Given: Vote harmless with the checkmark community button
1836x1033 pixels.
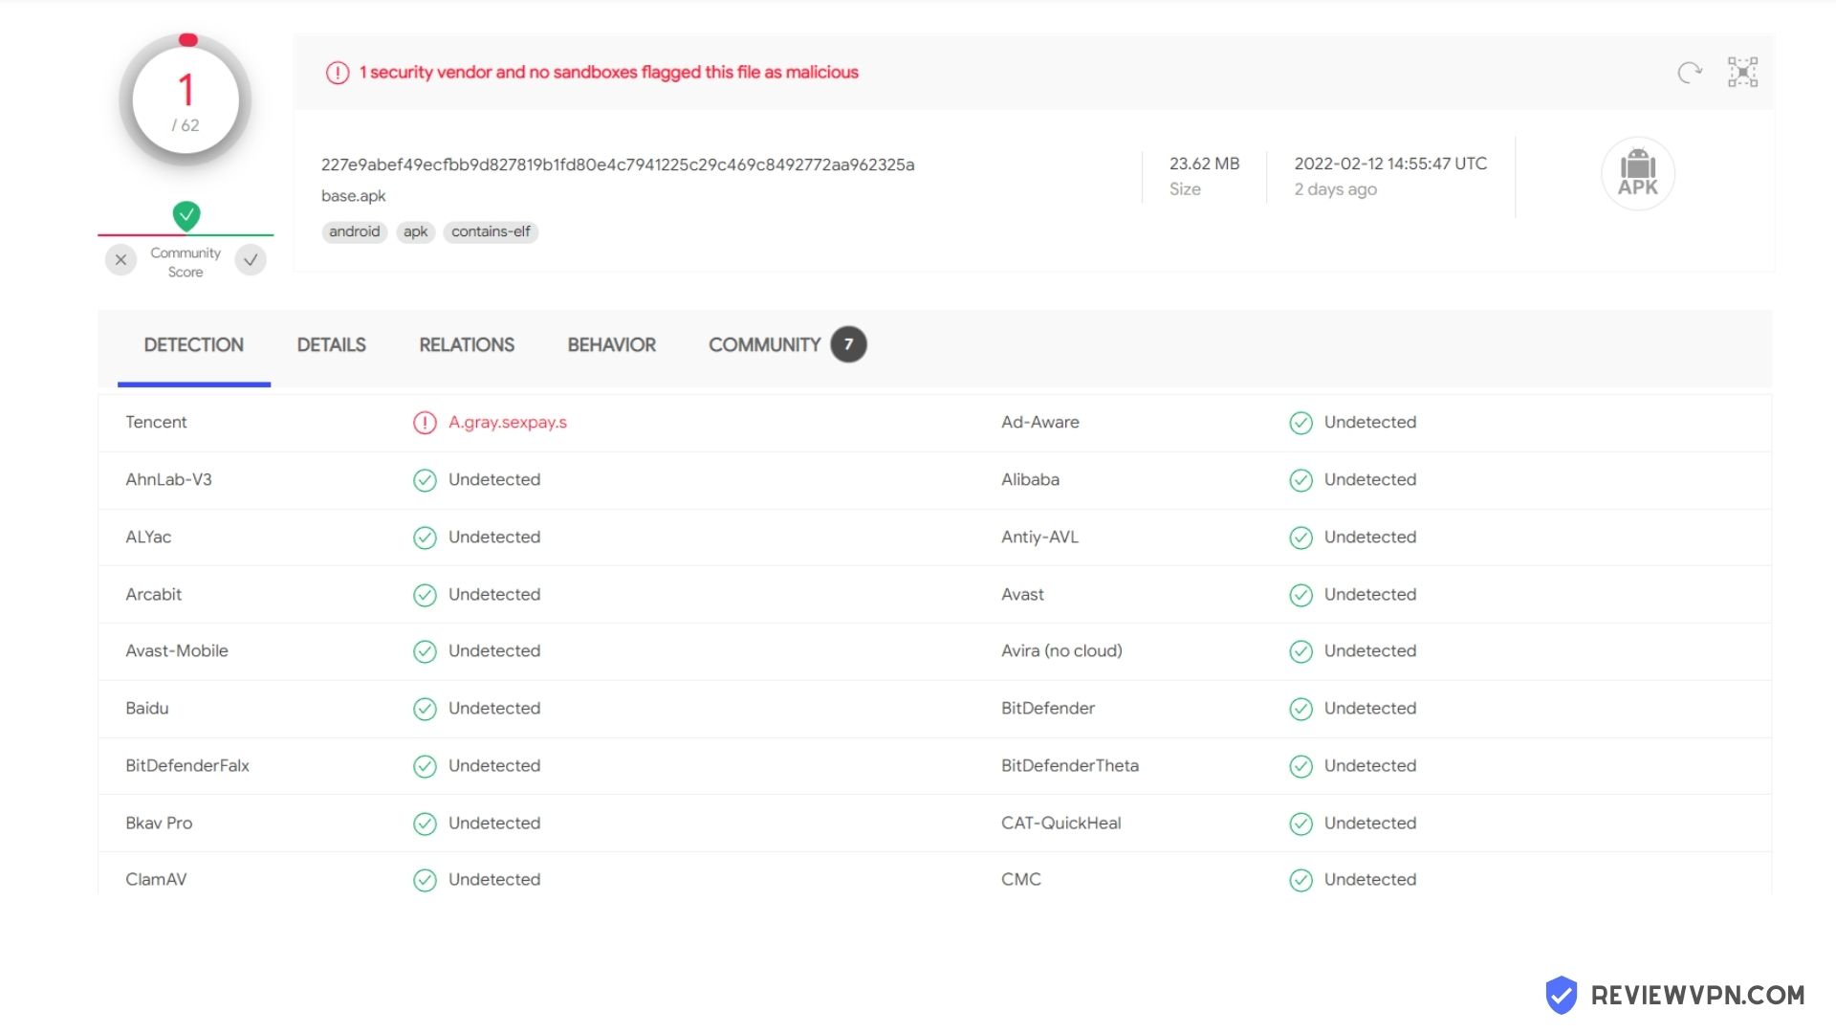Looking at the screenshot, I should (x=251, y=260).
